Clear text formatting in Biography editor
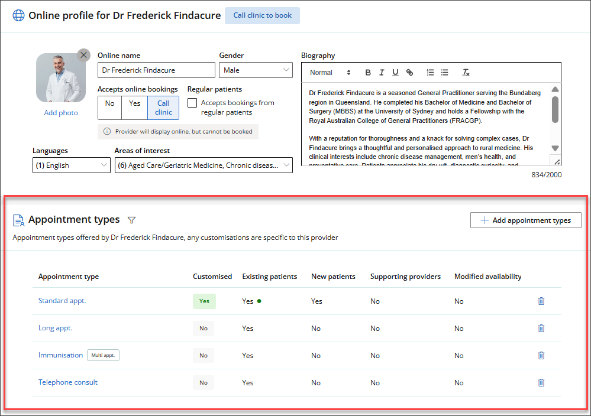 click(466, 73)
